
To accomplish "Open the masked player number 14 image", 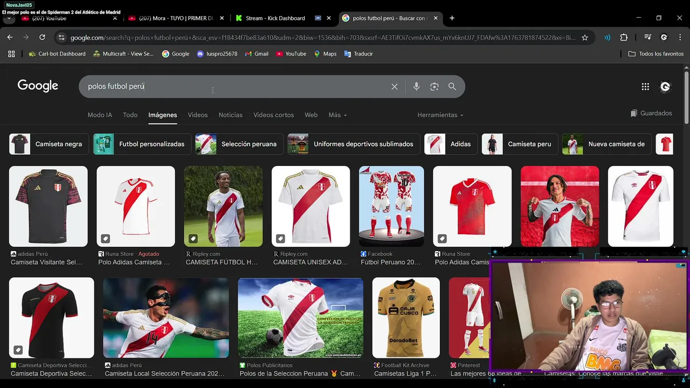I will pyautogui.click(x=166, y=318).
